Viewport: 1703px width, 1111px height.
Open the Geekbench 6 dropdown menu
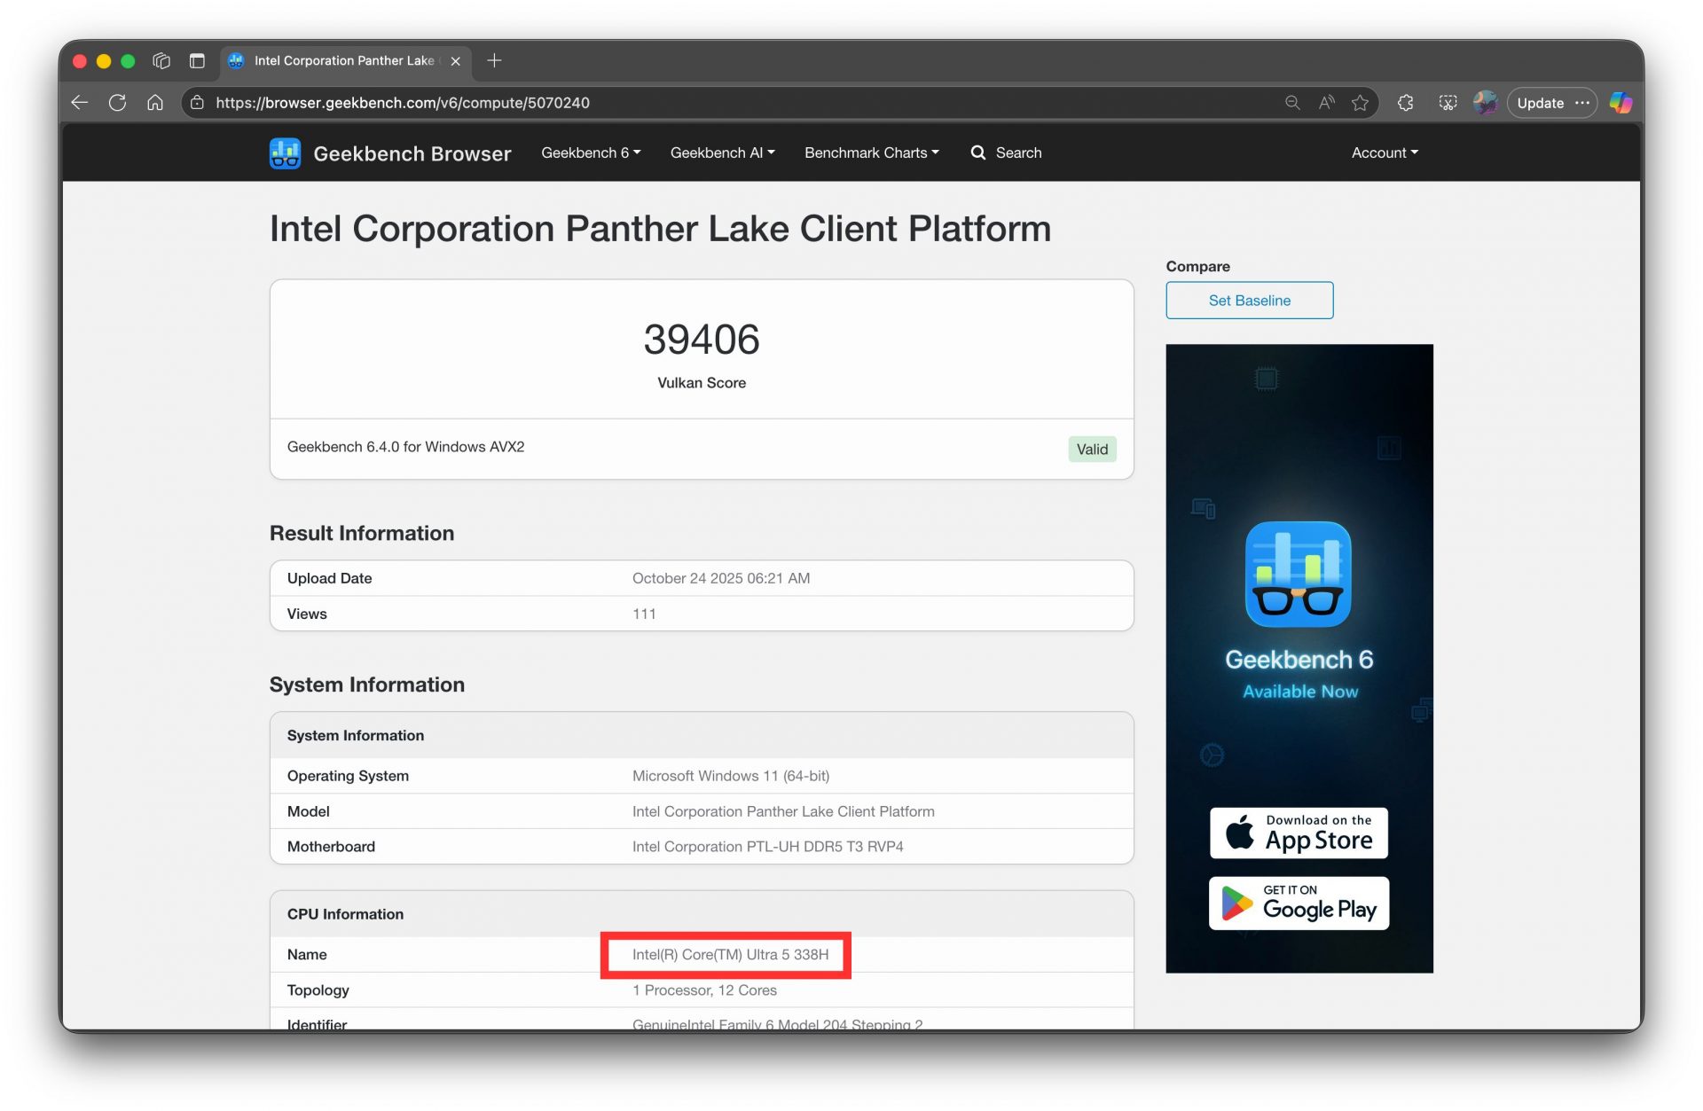(x=591, y=153)
